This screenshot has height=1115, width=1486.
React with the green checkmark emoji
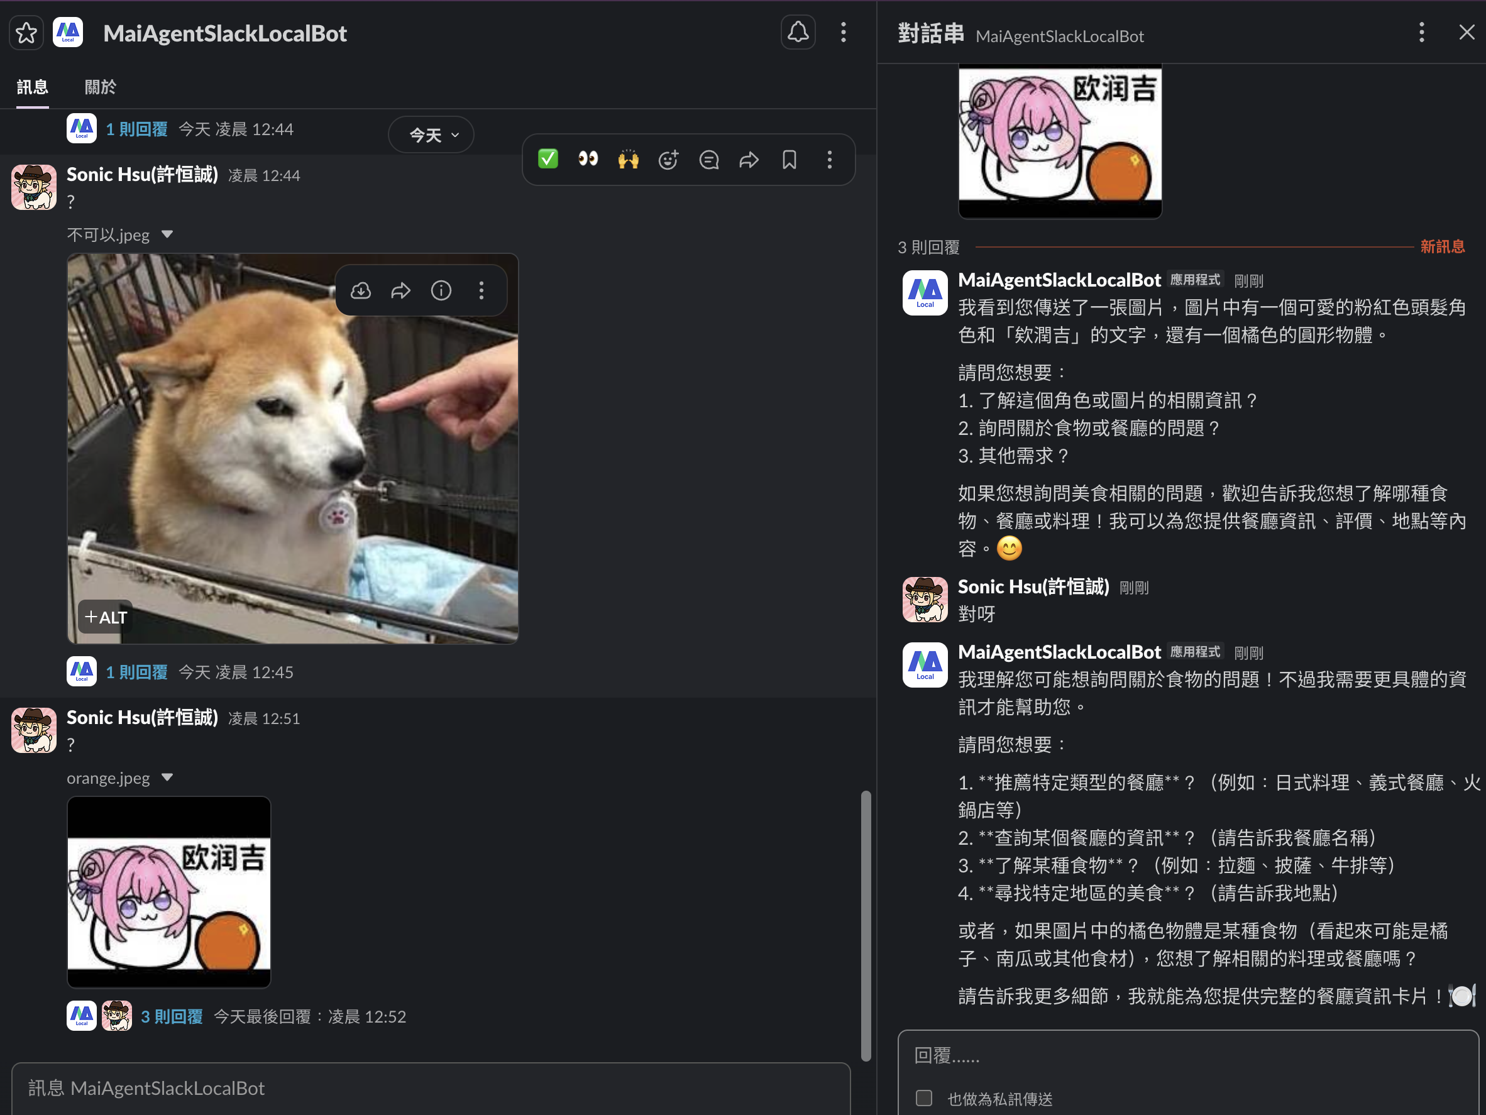coord(548,159)
